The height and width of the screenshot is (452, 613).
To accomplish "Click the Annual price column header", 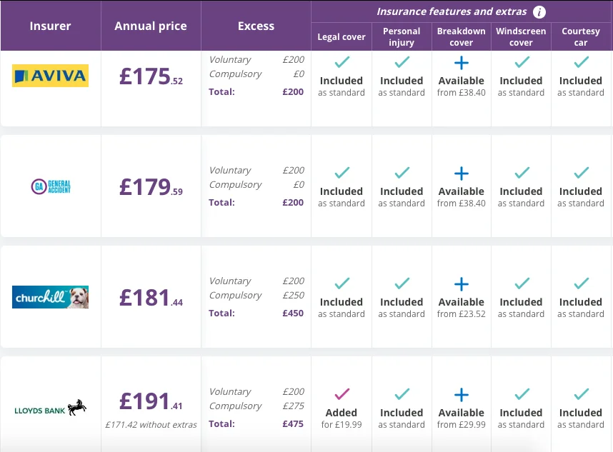I will coord(151,26).
